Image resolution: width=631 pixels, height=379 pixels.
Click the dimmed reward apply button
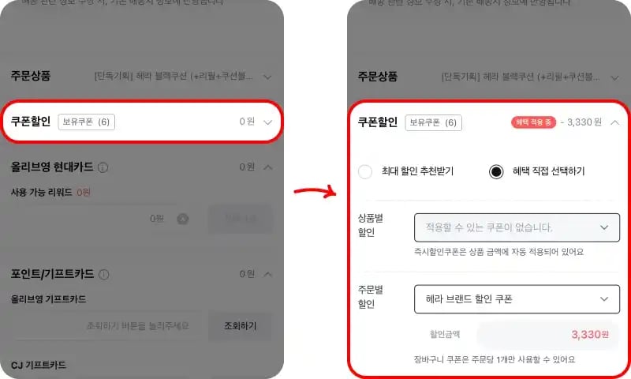pos(240,219)
